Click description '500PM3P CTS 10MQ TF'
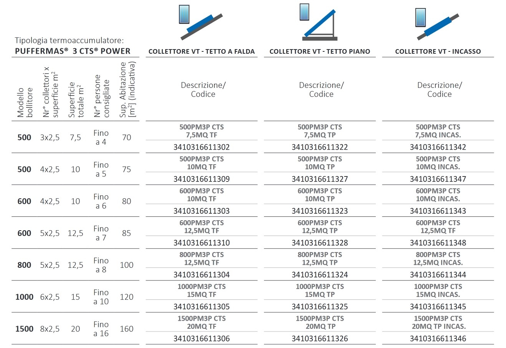The width and height of the screenshot is (506, 348). click(x=202, y=163)
